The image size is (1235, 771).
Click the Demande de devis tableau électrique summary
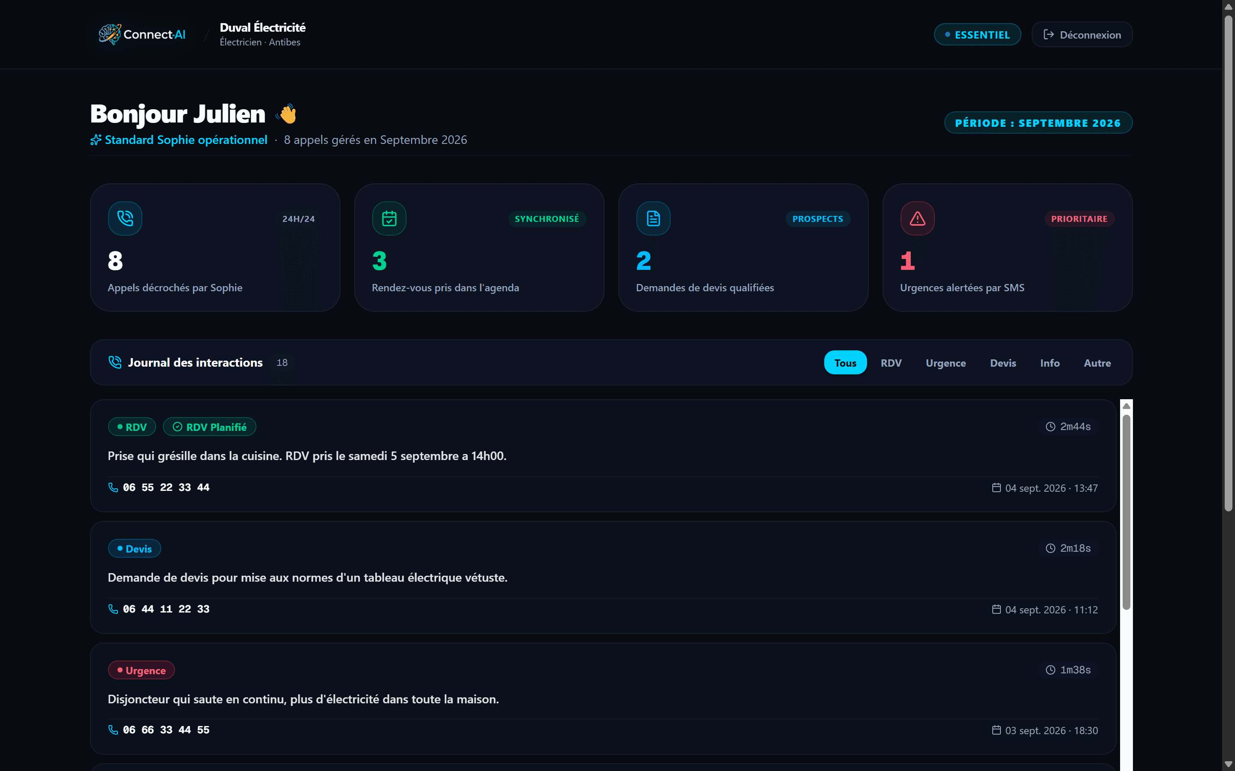[x=307, y=578]
